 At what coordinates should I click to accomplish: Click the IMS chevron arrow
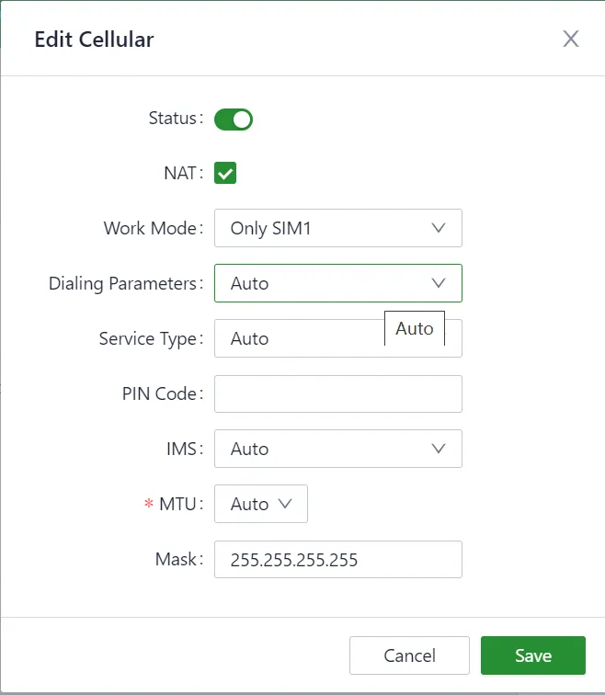[439, 449]
